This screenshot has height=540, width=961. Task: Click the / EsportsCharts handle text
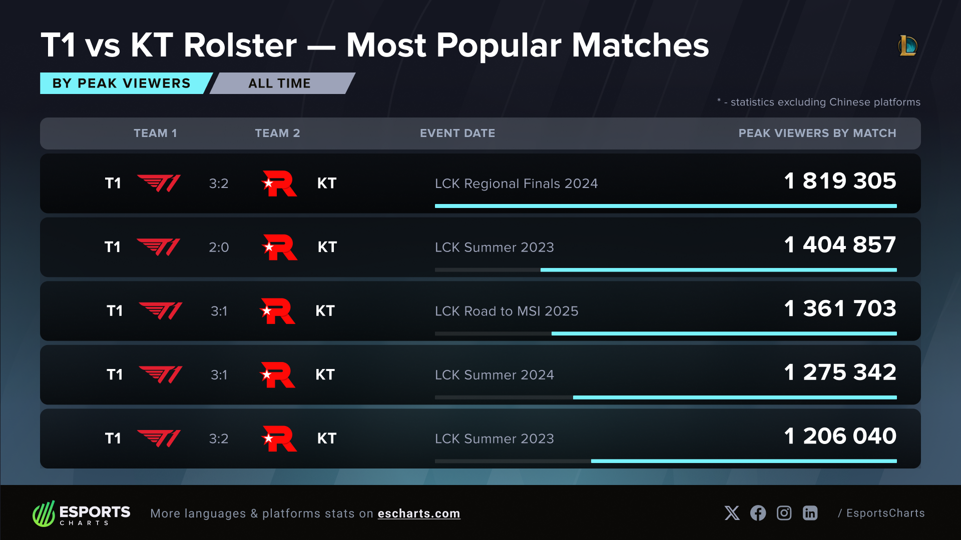tap(881, 513)
